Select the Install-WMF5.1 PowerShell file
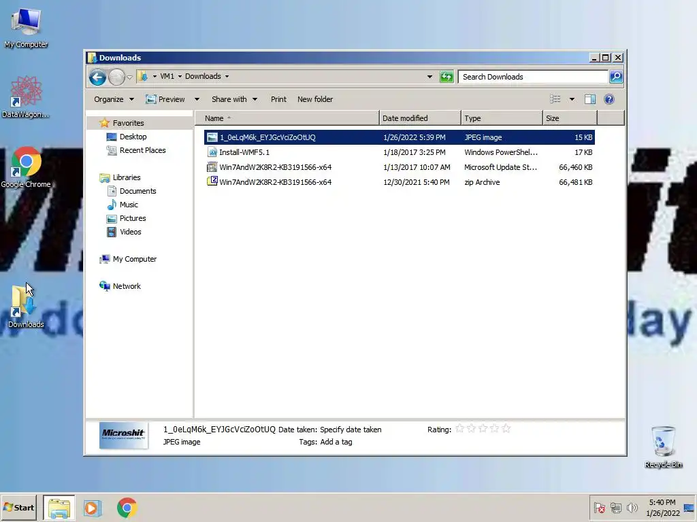This screenshot has width=697, height=522. [x=399, y=152]
